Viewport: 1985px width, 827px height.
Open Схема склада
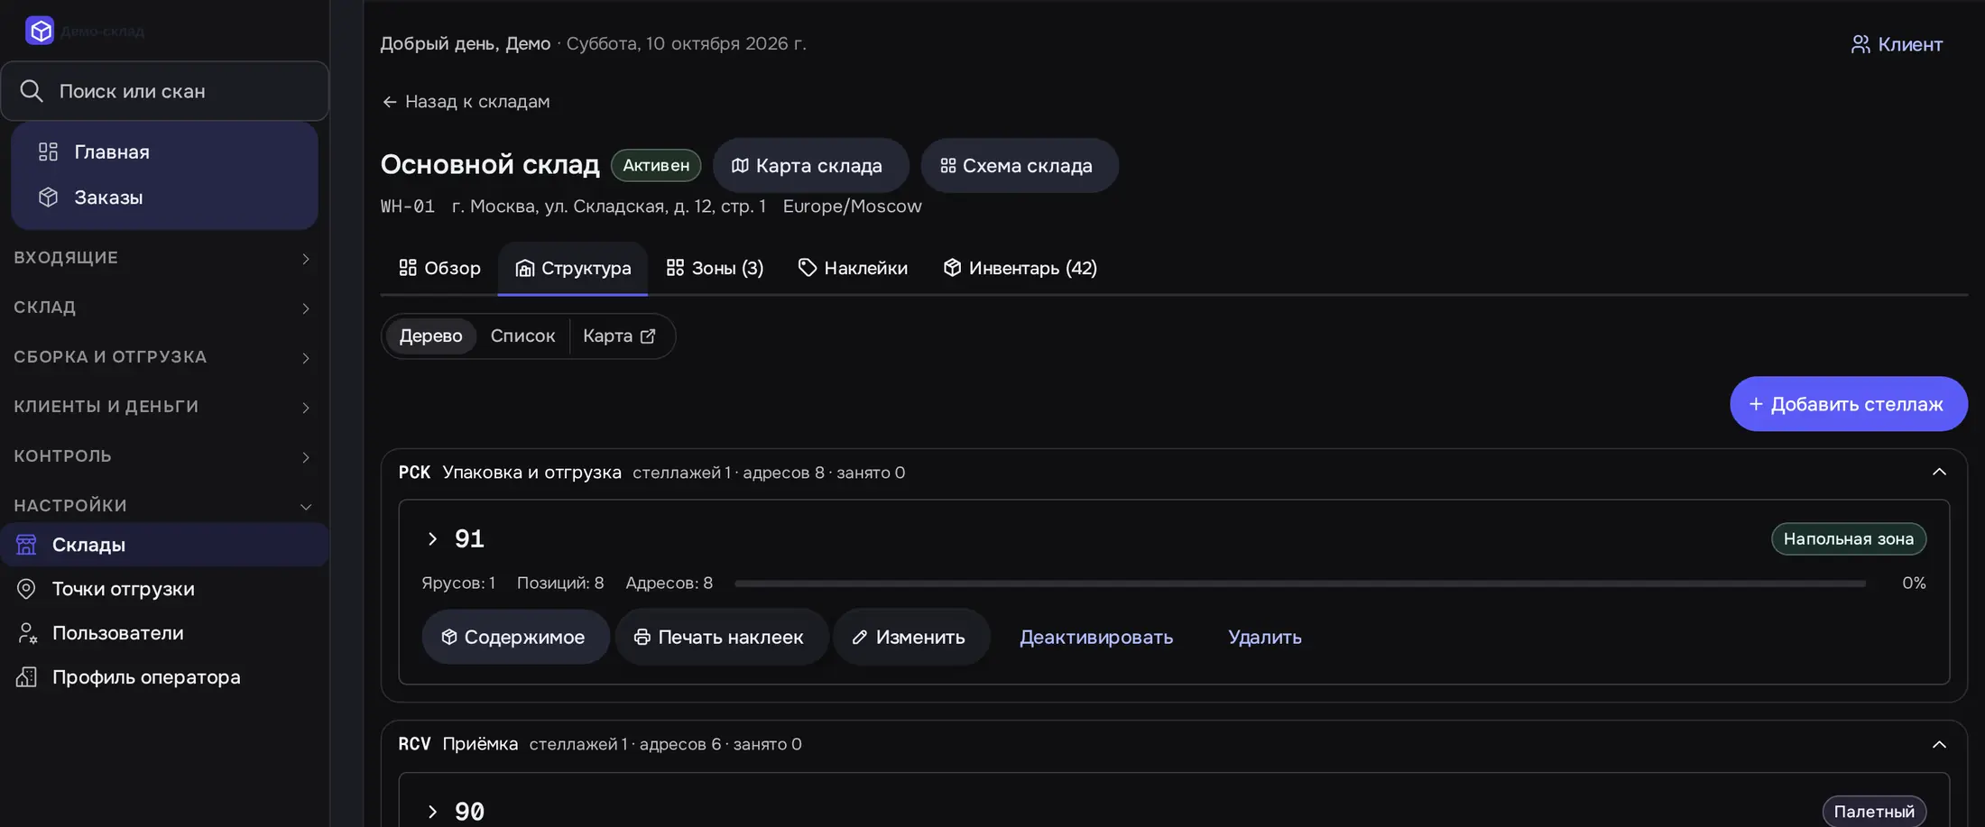[1020, 165]
